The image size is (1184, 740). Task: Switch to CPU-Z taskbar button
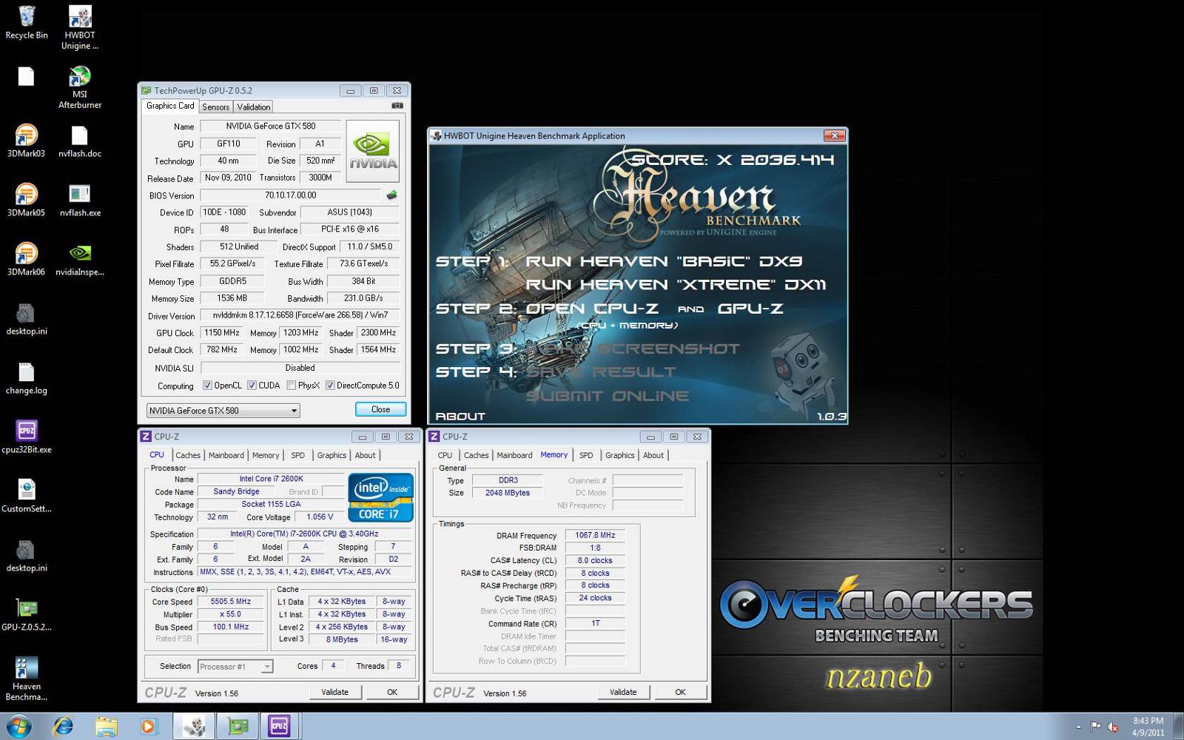coord(279,726)
